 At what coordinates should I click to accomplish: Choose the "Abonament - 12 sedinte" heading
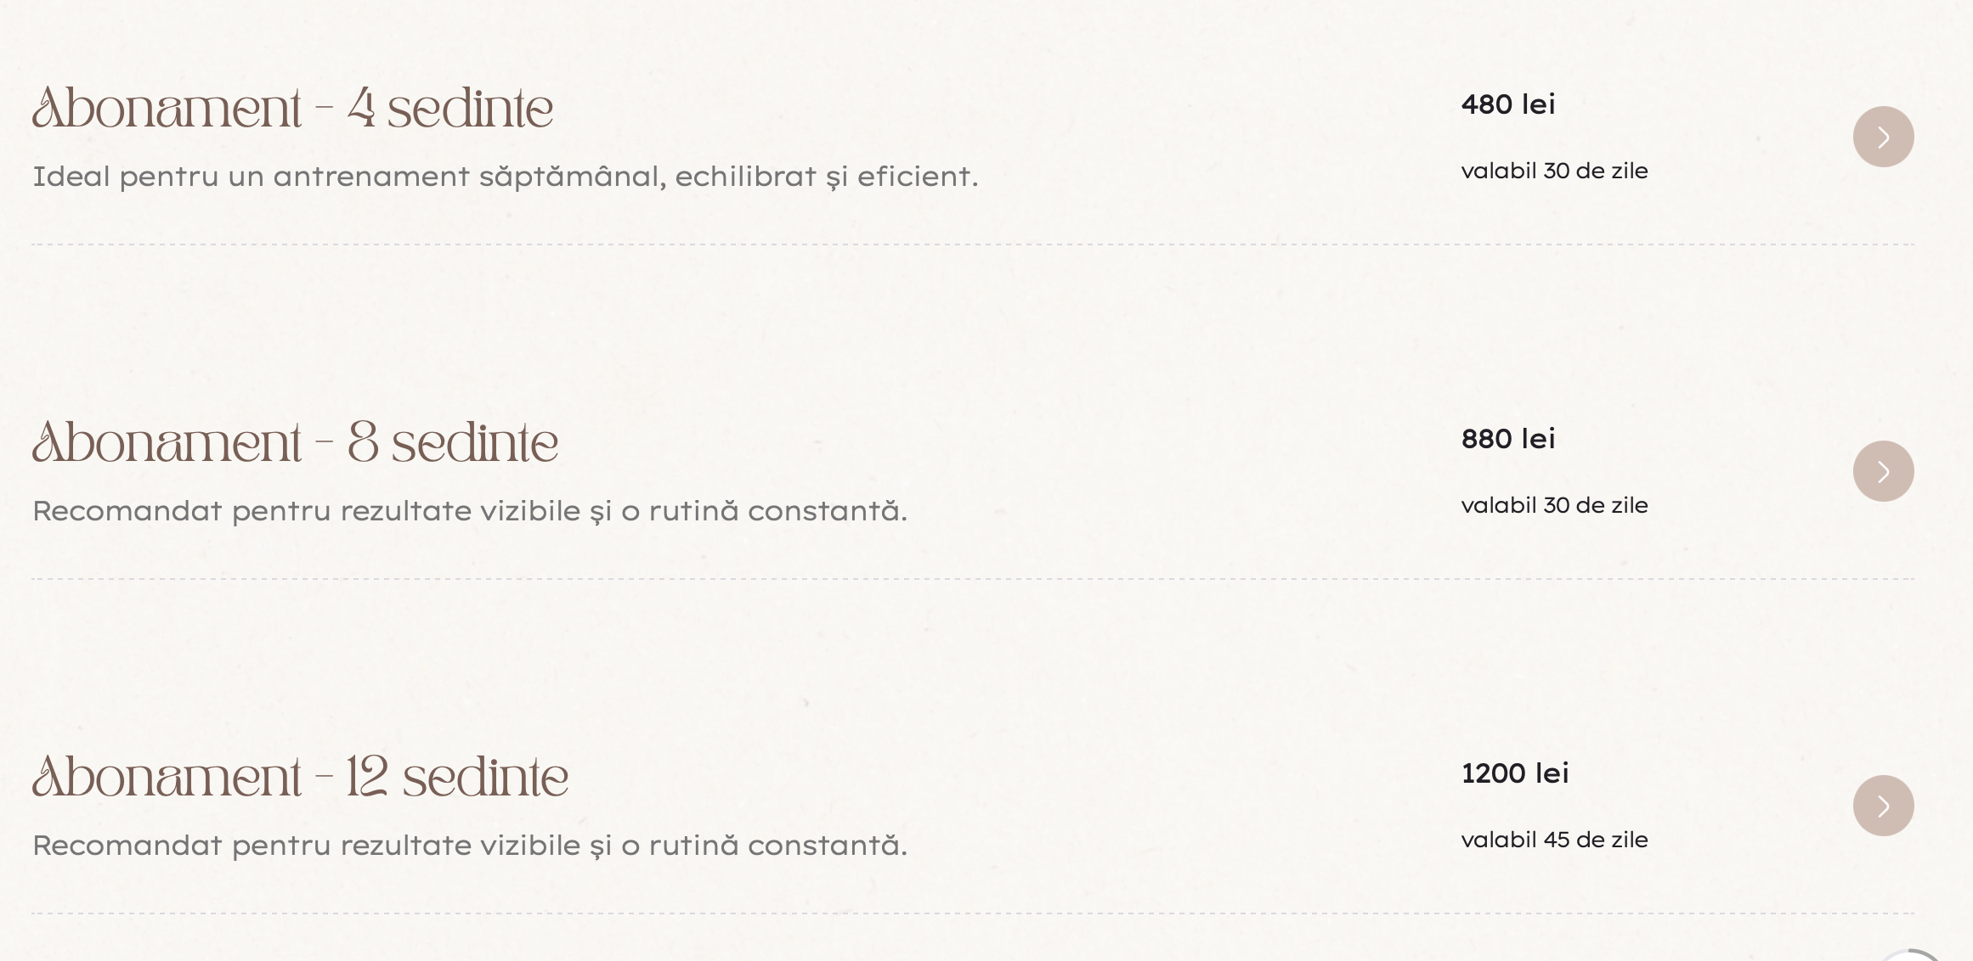click(301, 778)
